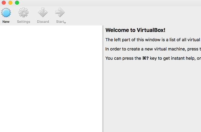Click the "You can press the ⌘?" help line

pos(153,58)
